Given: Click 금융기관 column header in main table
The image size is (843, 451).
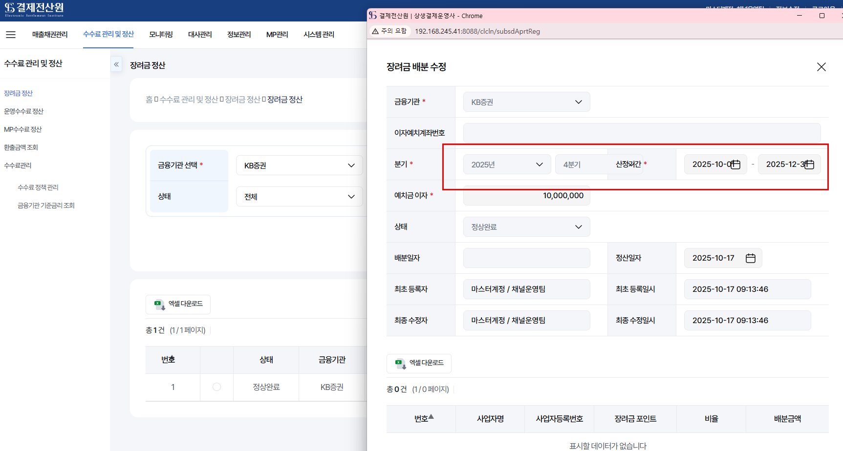Looking at the screenshot, I should pos(332,360).
